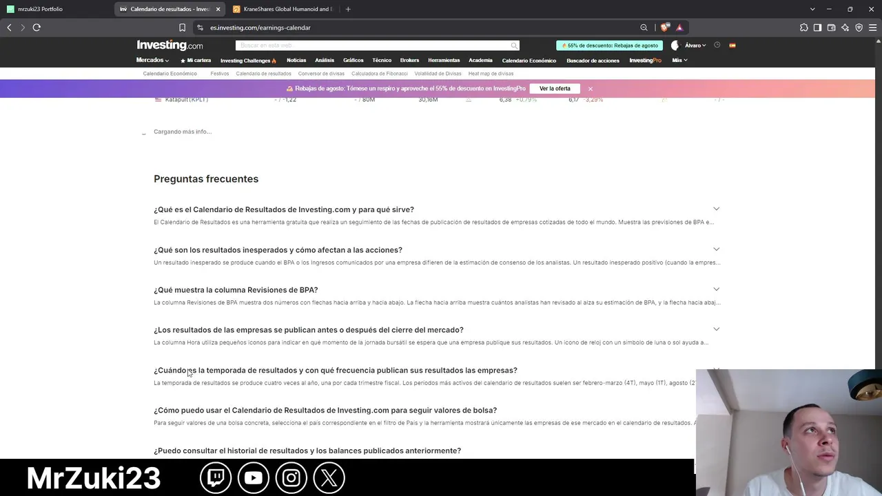
Task: Open the Noticias menu item
Action: tap(296, 61)
